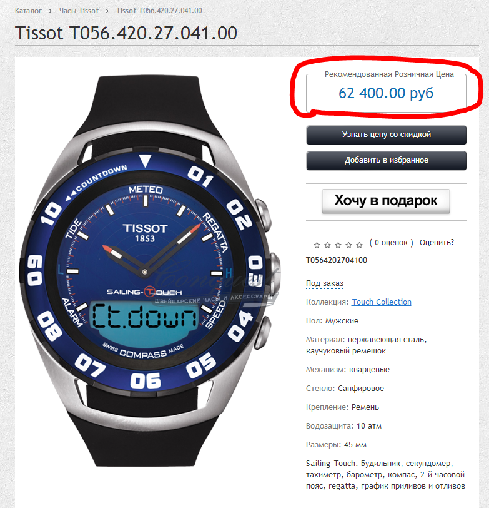Click the 0 оценок rating count
This screenshot has width=489, height=508.
click(392, 243)
